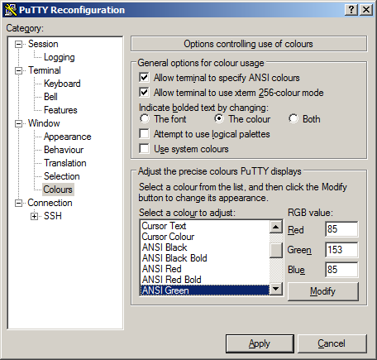The image size is (377, 360).
Task: Uncheck Allow terminal to use xterm 256-colour mode
Action: [144, 93]
